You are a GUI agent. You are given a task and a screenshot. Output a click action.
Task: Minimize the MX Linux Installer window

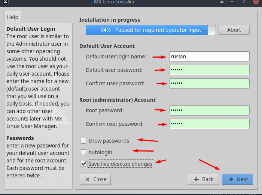(232, 1)
